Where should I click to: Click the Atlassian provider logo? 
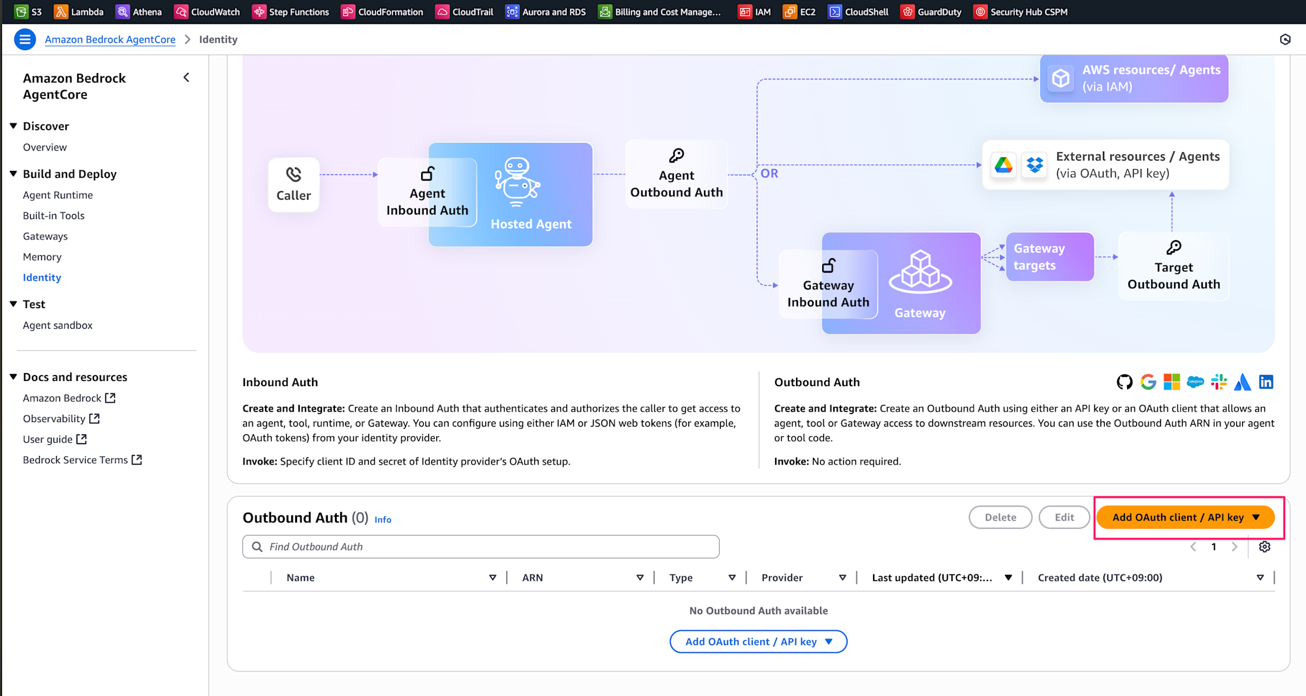pyautogui.click(x=1243, y=382)
